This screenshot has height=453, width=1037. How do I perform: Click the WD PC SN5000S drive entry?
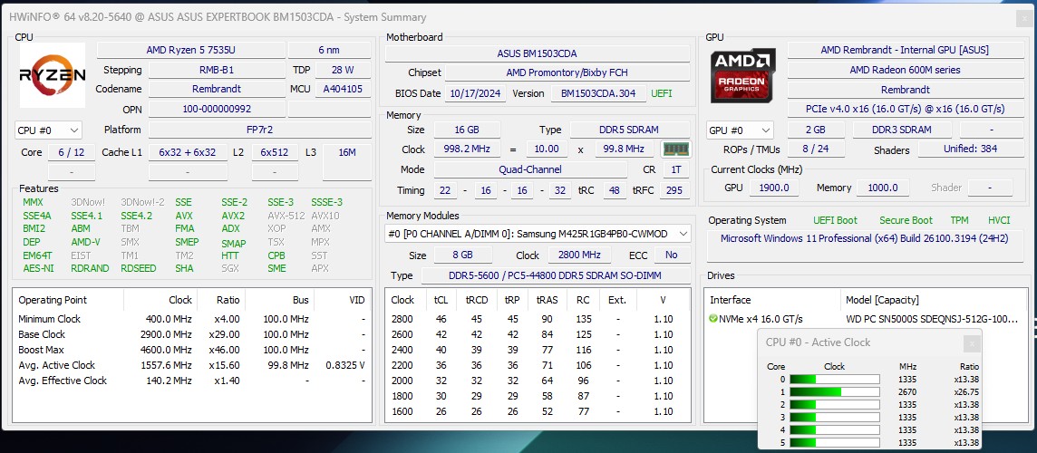tap(932, 319)
